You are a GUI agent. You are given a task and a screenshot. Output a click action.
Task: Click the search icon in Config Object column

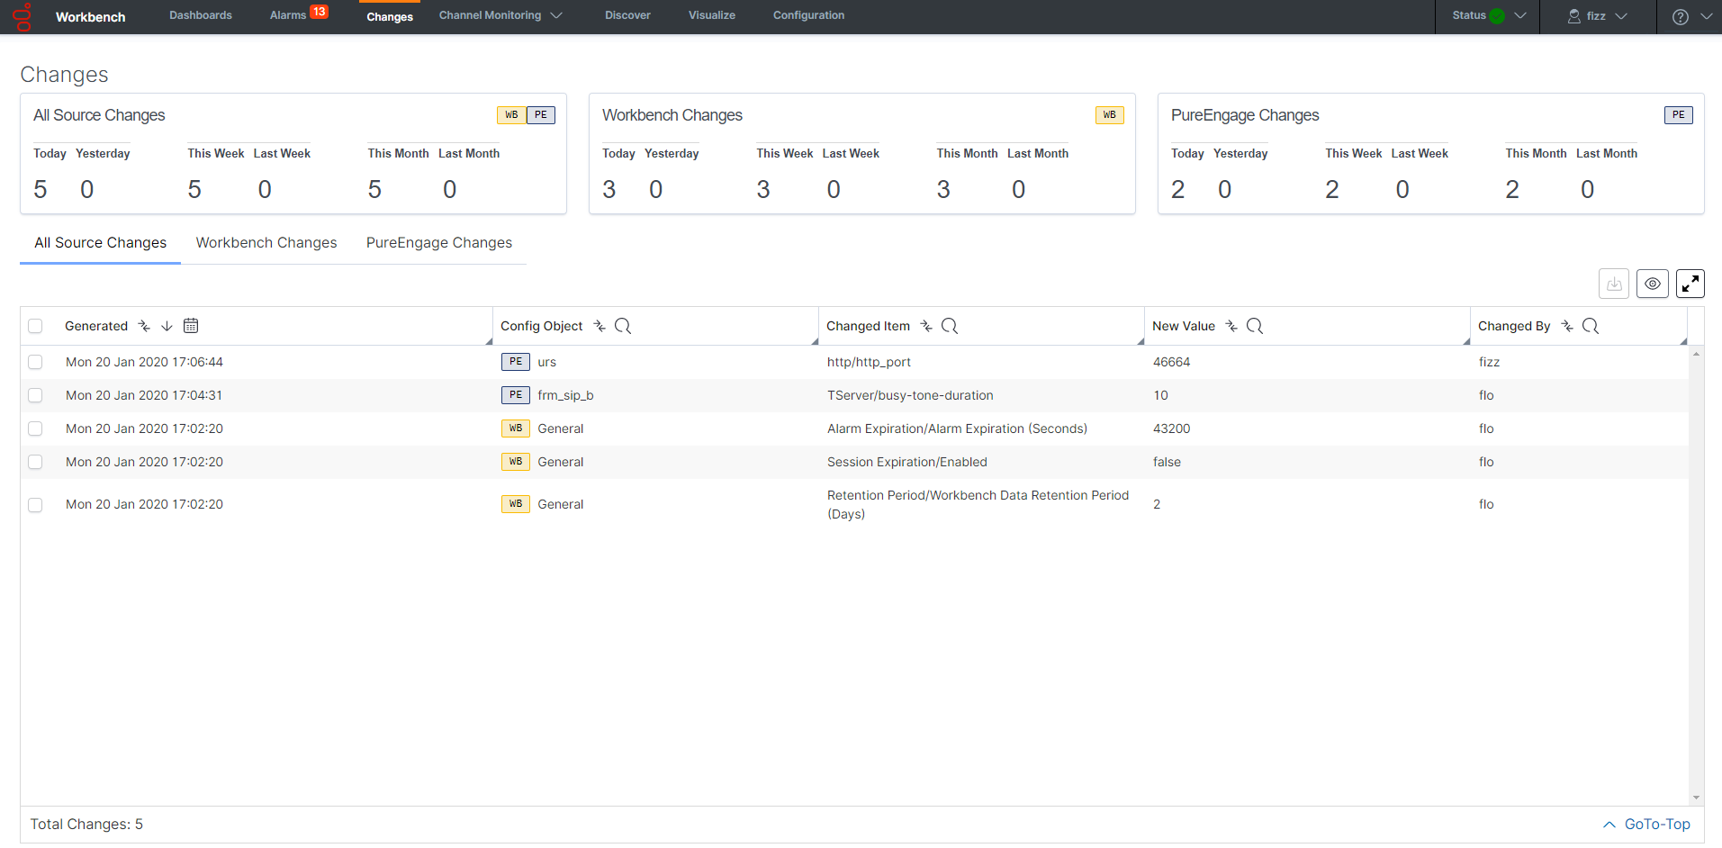click(622, 326)
